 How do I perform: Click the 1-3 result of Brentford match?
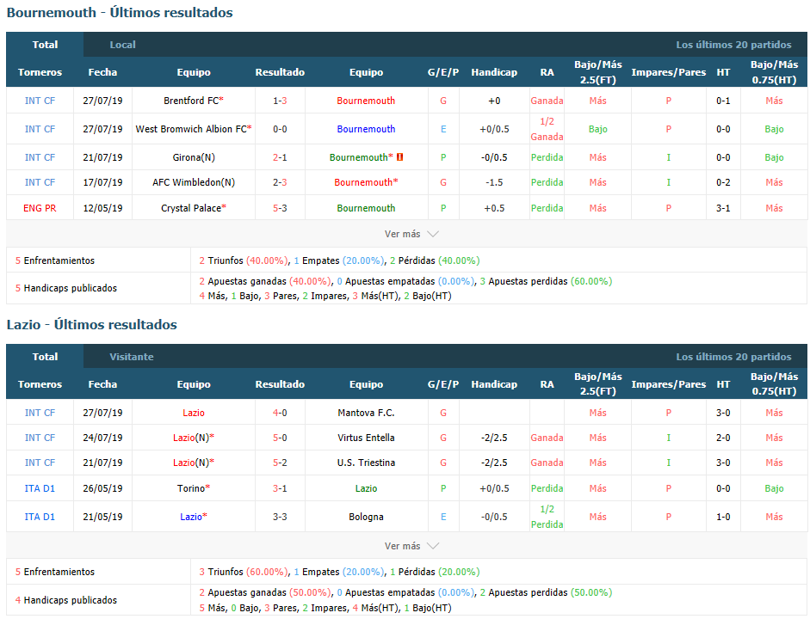point(280,101)
